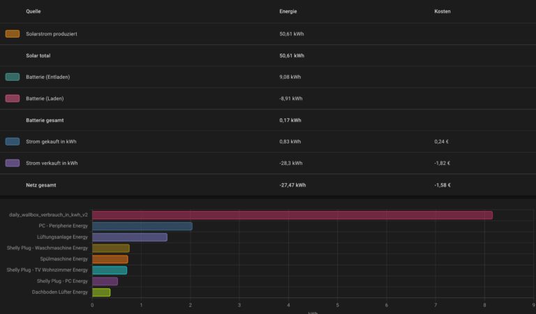The width and height of the screenshot is (536, 314).
Task: Click the daily_wallbox_verbrauch bar in chart
Action: pyautogui.click(x=292, y=215)
